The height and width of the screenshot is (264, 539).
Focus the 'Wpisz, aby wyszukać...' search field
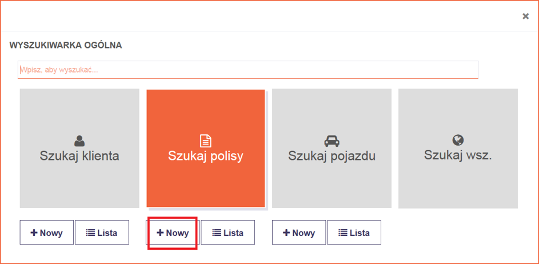click(247, 70)
